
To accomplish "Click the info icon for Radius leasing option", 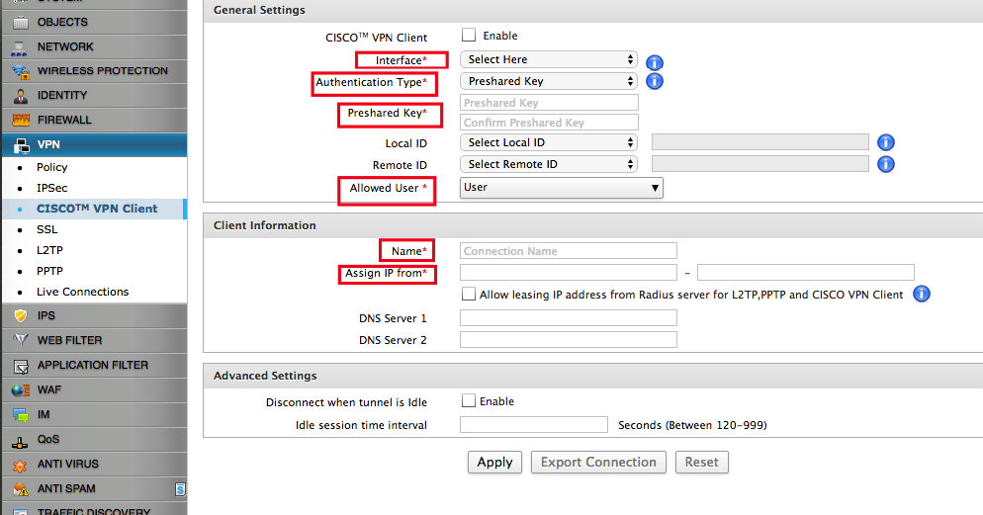I will [x=922, y=295].
